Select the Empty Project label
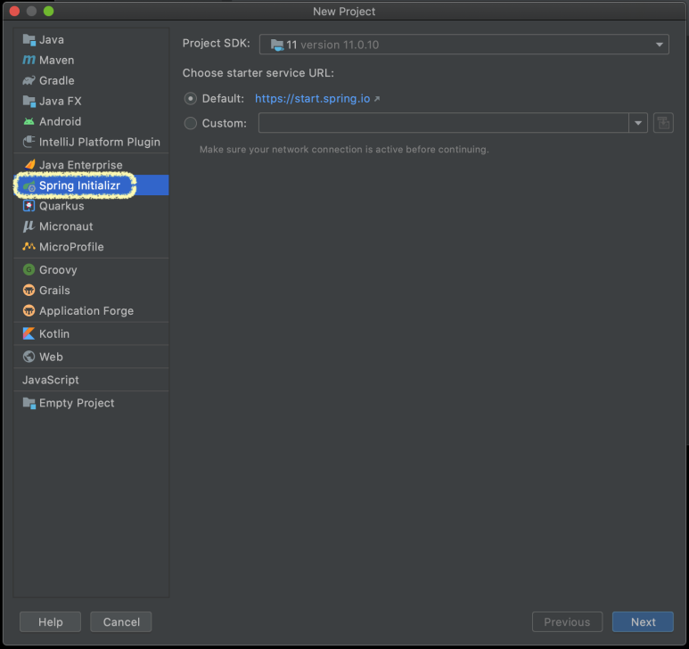 click(x=77, y=403)
